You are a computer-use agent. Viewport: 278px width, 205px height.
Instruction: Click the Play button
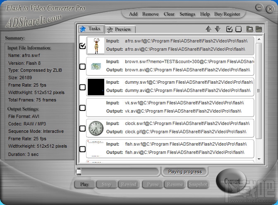pos(84,184)
